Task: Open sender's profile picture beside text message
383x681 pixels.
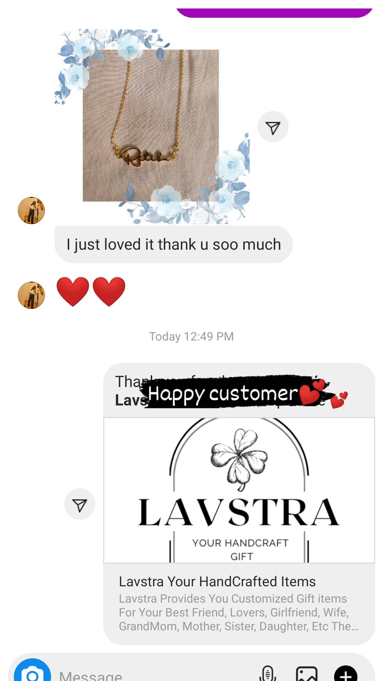Action: (31, 210)
